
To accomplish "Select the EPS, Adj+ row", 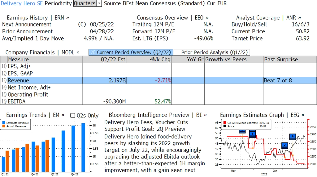I will [158, 66].
